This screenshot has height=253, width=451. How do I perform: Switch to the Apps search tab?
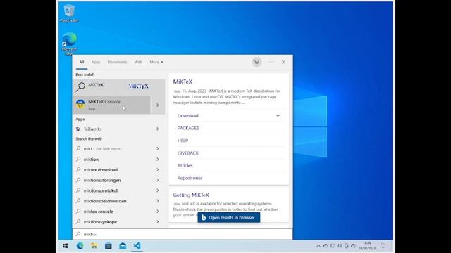coord(96,62)
